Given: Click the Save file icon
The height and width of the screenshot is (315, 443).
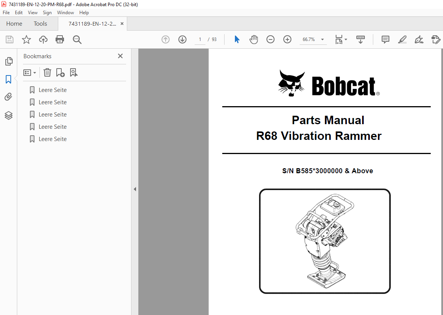Looking at the screenshot, I should pos(9,39).
